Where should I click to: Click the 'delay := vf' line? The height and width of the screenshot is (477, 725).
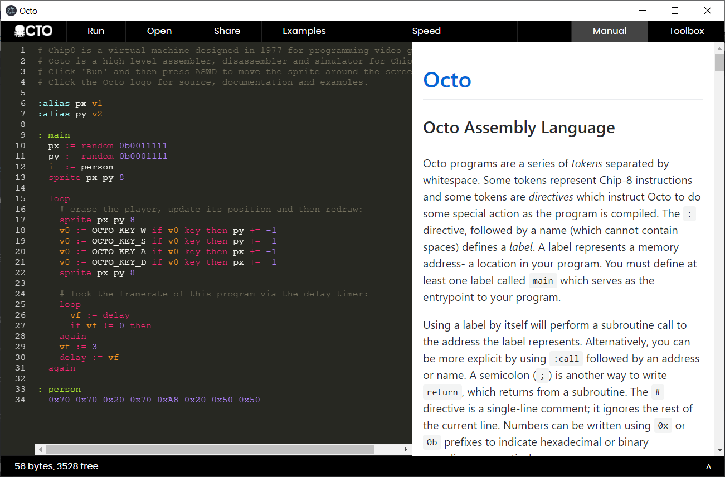89,357
